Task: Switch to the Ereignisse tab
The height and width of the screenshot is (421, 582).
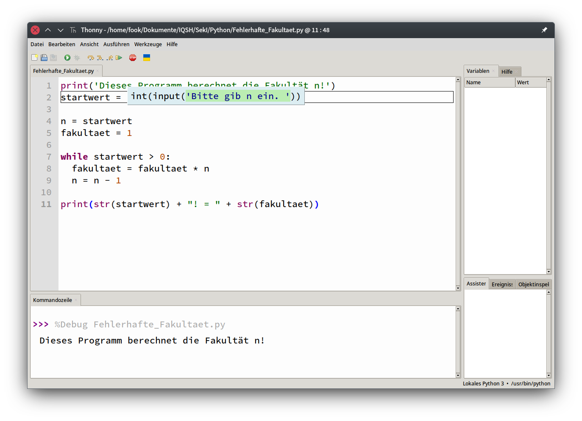Action: tap(502, 285)
